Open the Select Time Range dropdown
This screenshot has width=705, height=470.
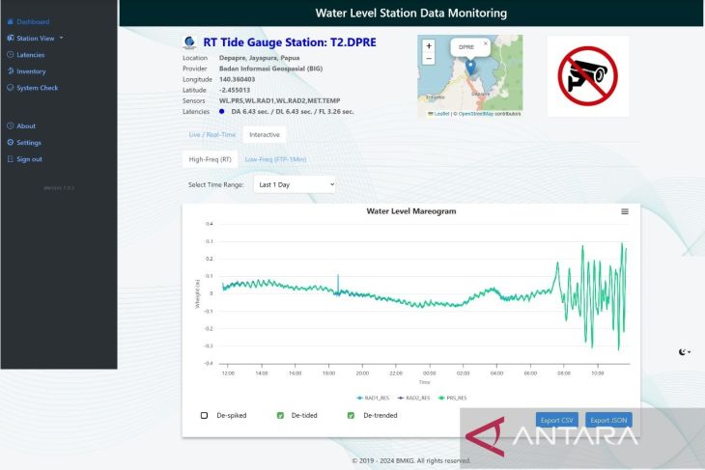click(295, 184)
